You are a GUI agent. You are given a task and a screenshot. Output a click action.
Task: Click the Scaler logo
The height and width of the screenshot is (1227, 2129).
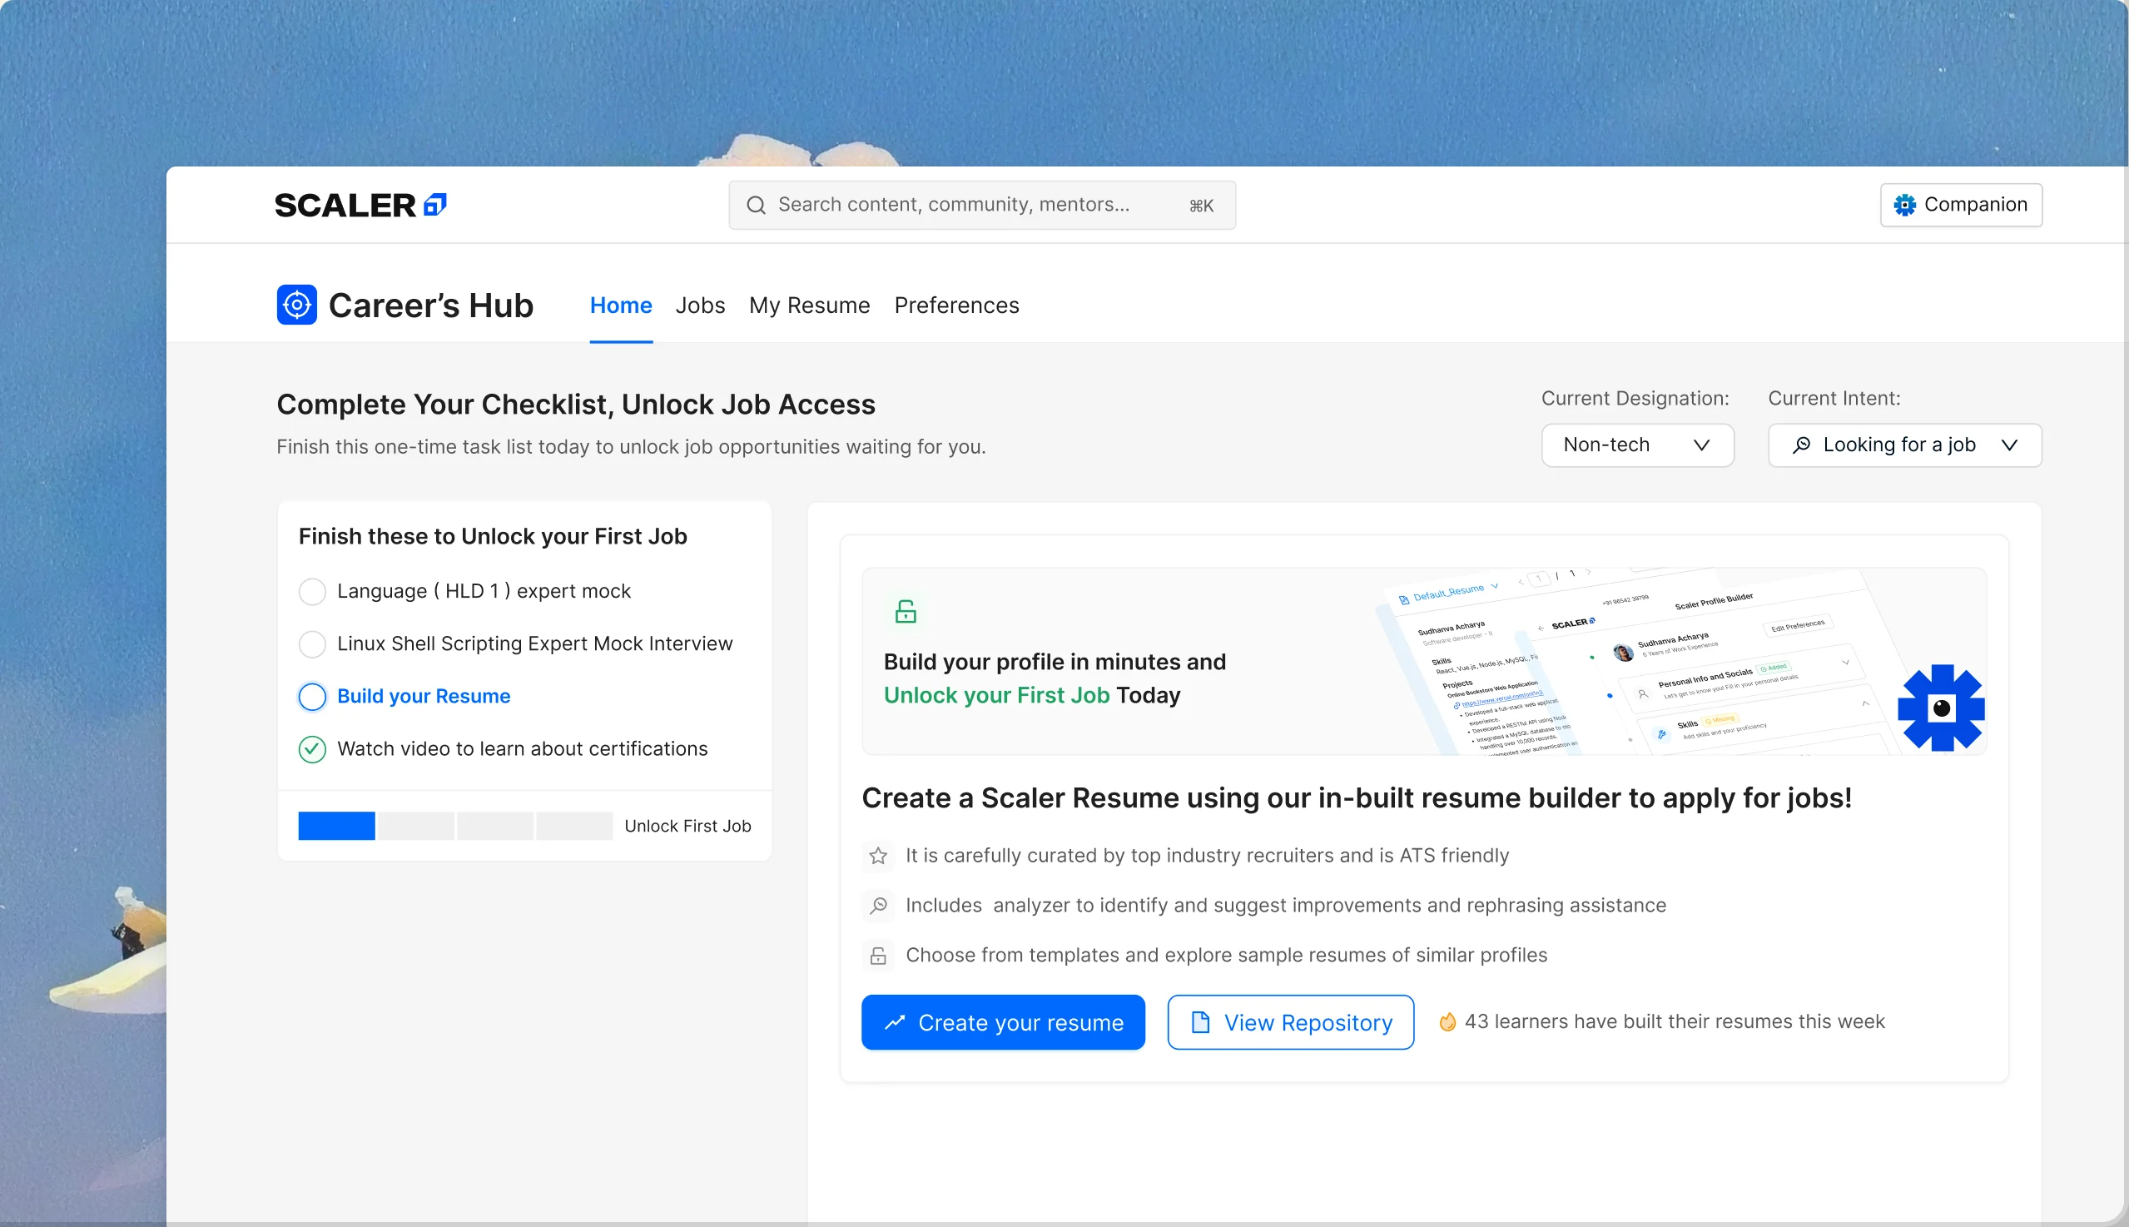pos(360,205)
